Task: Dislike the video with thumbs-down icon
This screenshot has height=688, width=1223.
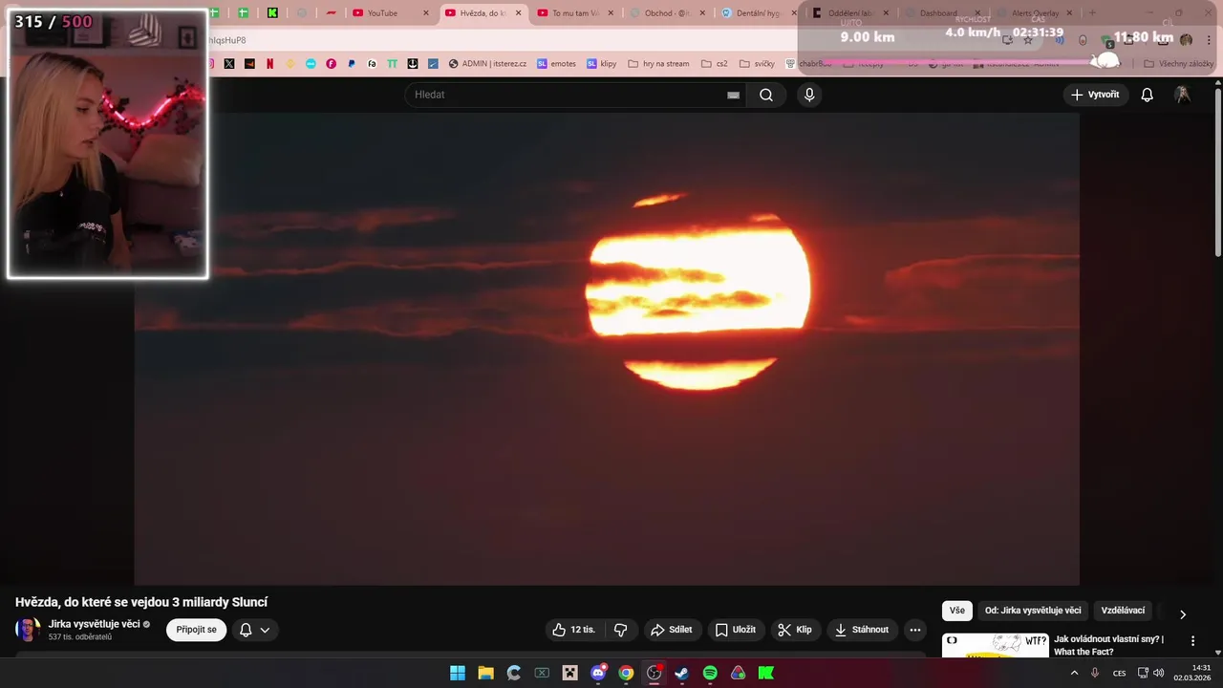Action: (x=621, y=630)
